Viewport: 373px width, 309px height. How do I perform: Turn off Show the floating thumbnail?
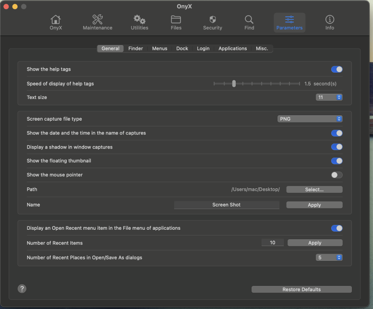pos(337,161)
